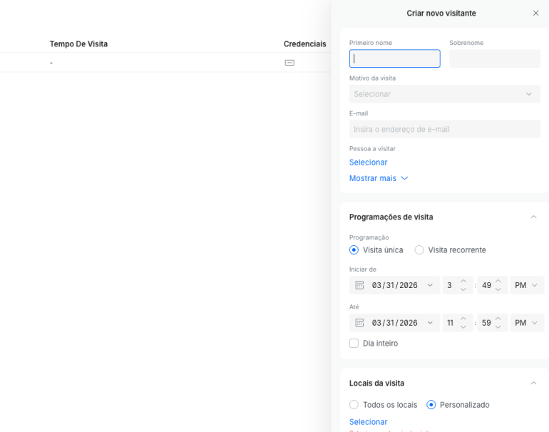The image size is (549, 432).
Task: Select the Visita única radio option
Action: pos(354,250)
